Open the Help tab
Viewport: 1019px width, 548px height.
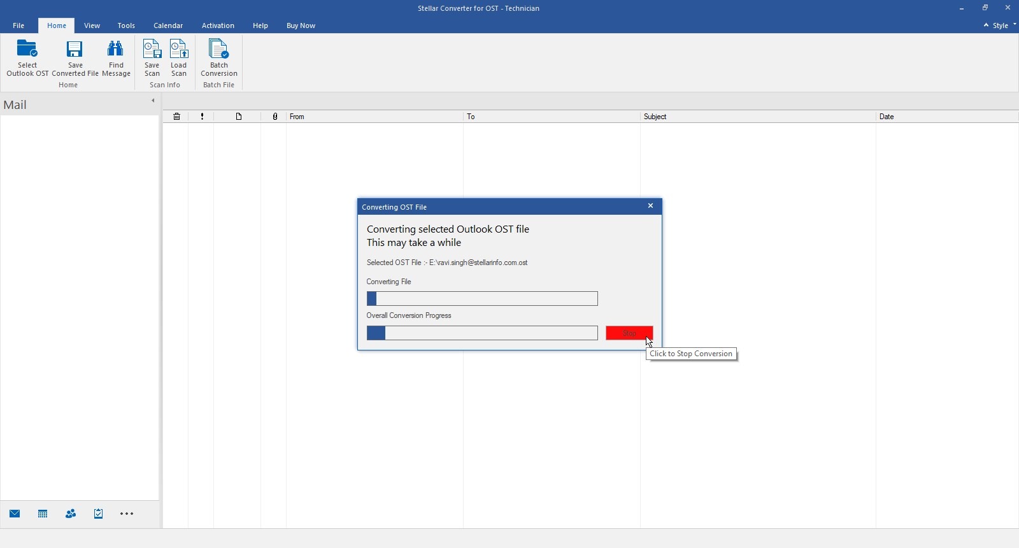pyautogui.click(x=260, y=25)
